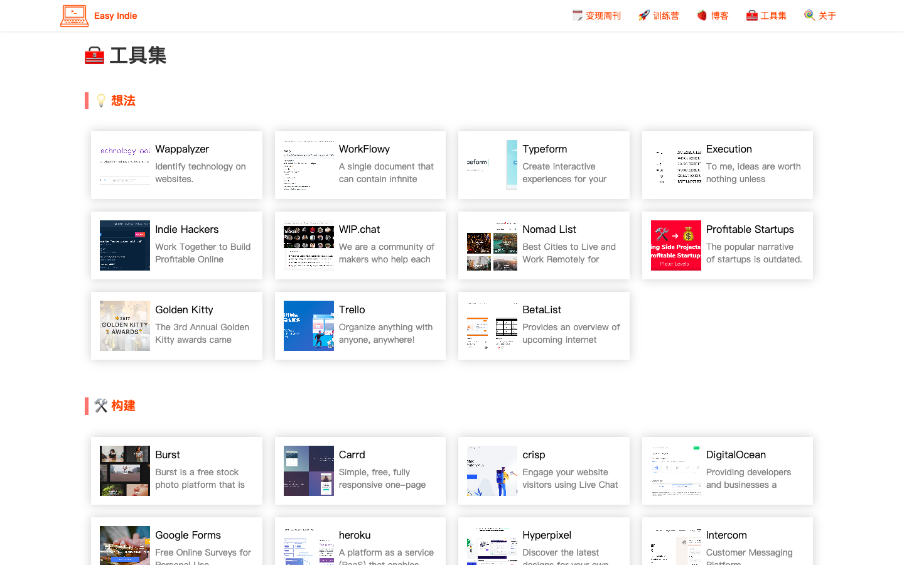Viewport: 904px width, 565px height.
Task: Select the Golden Kitty awards thumbnail
Action: click(x=125, y=326)
